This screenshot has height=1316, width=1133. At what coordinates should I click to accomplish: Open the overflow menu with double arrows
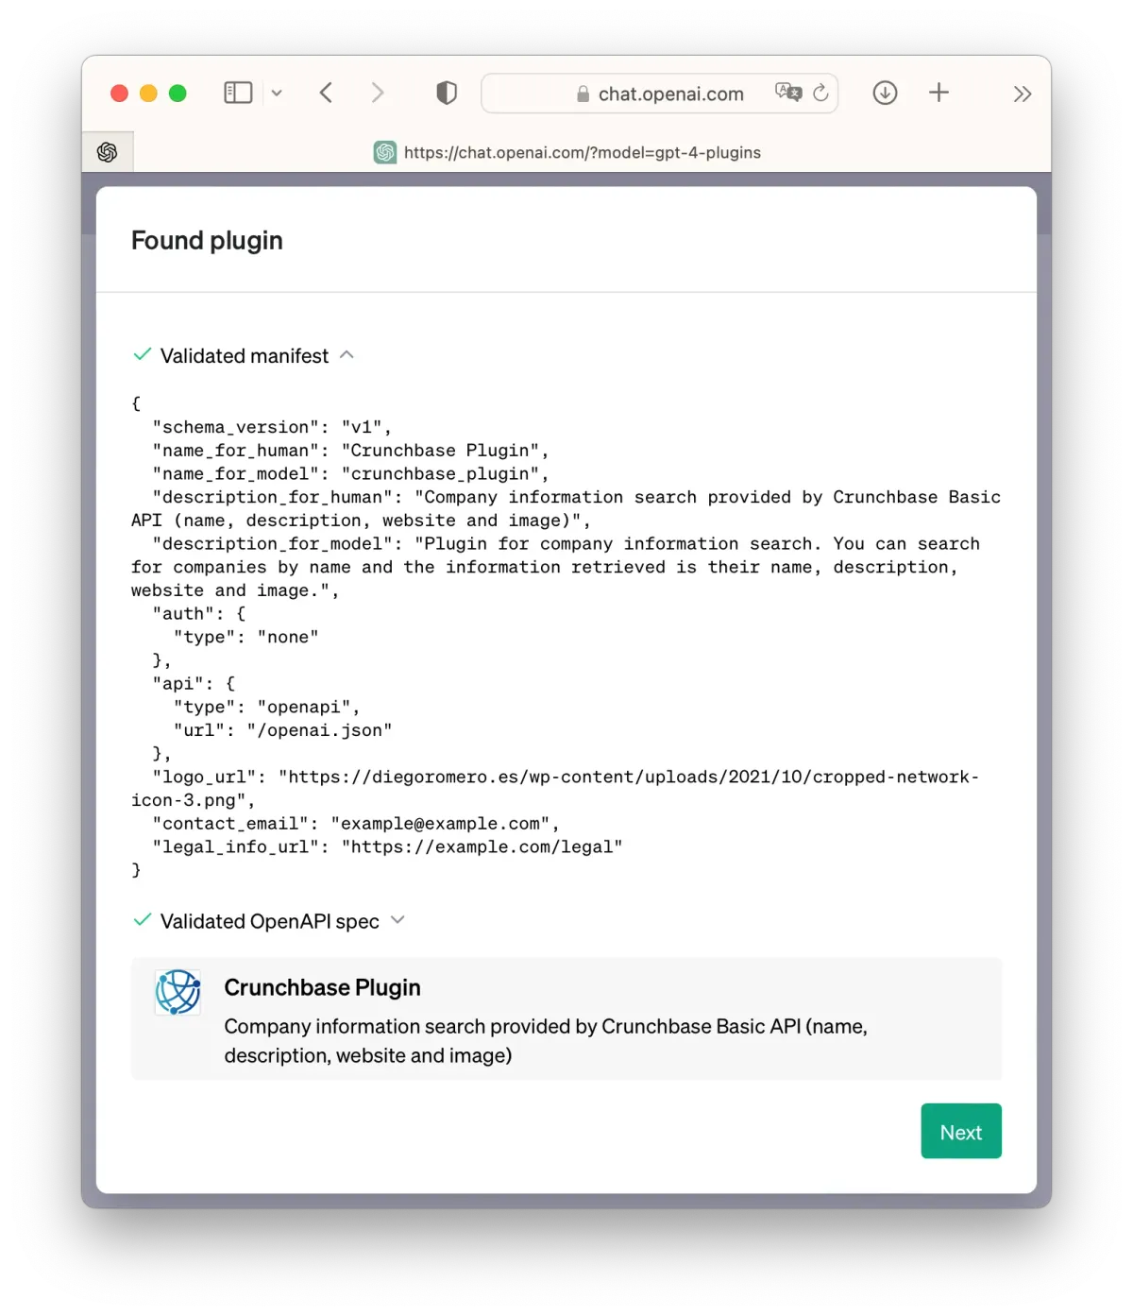click(x=1023, y=93)
